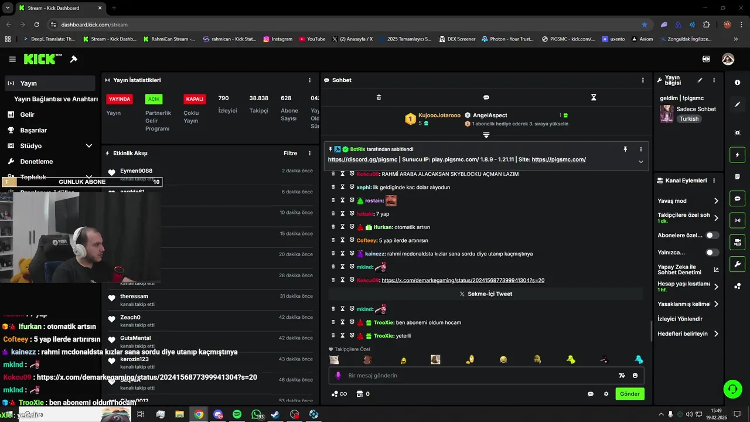Screen dimensions: 750x422
Task: Timeout user Cofteey with hourglass icon
Action: tap(343, 240)
